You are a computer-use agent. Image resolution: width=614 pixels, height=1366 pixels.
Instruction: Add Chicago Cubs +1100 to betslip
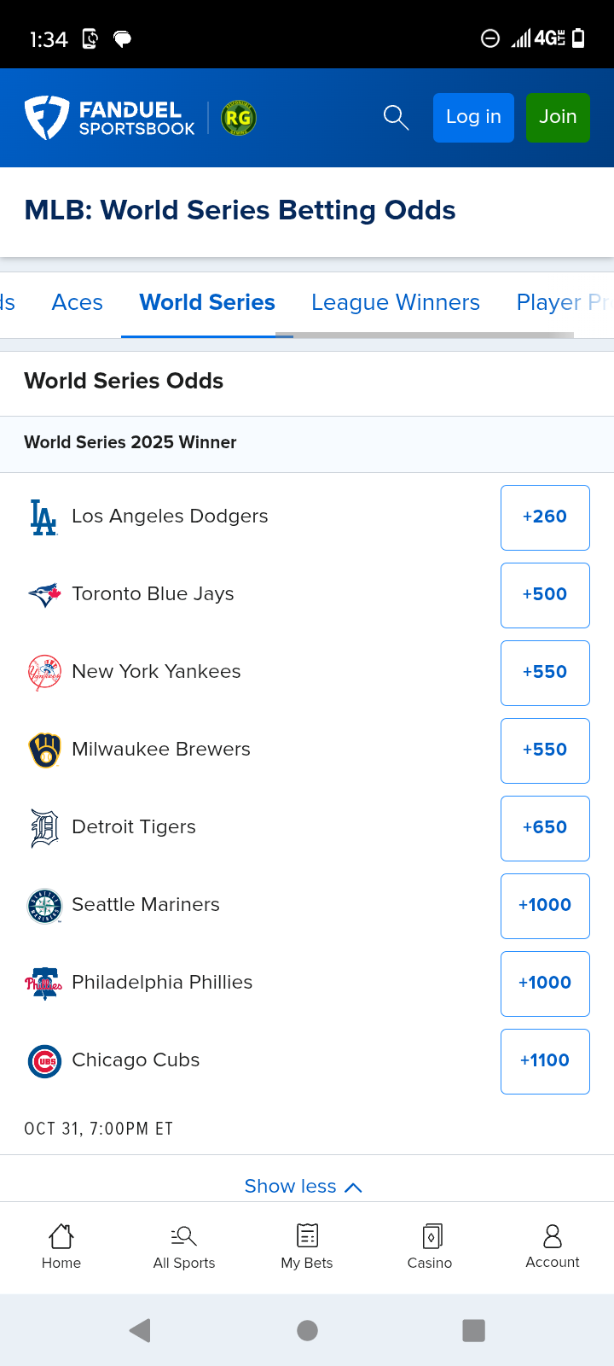click(x=545, y=1061)
